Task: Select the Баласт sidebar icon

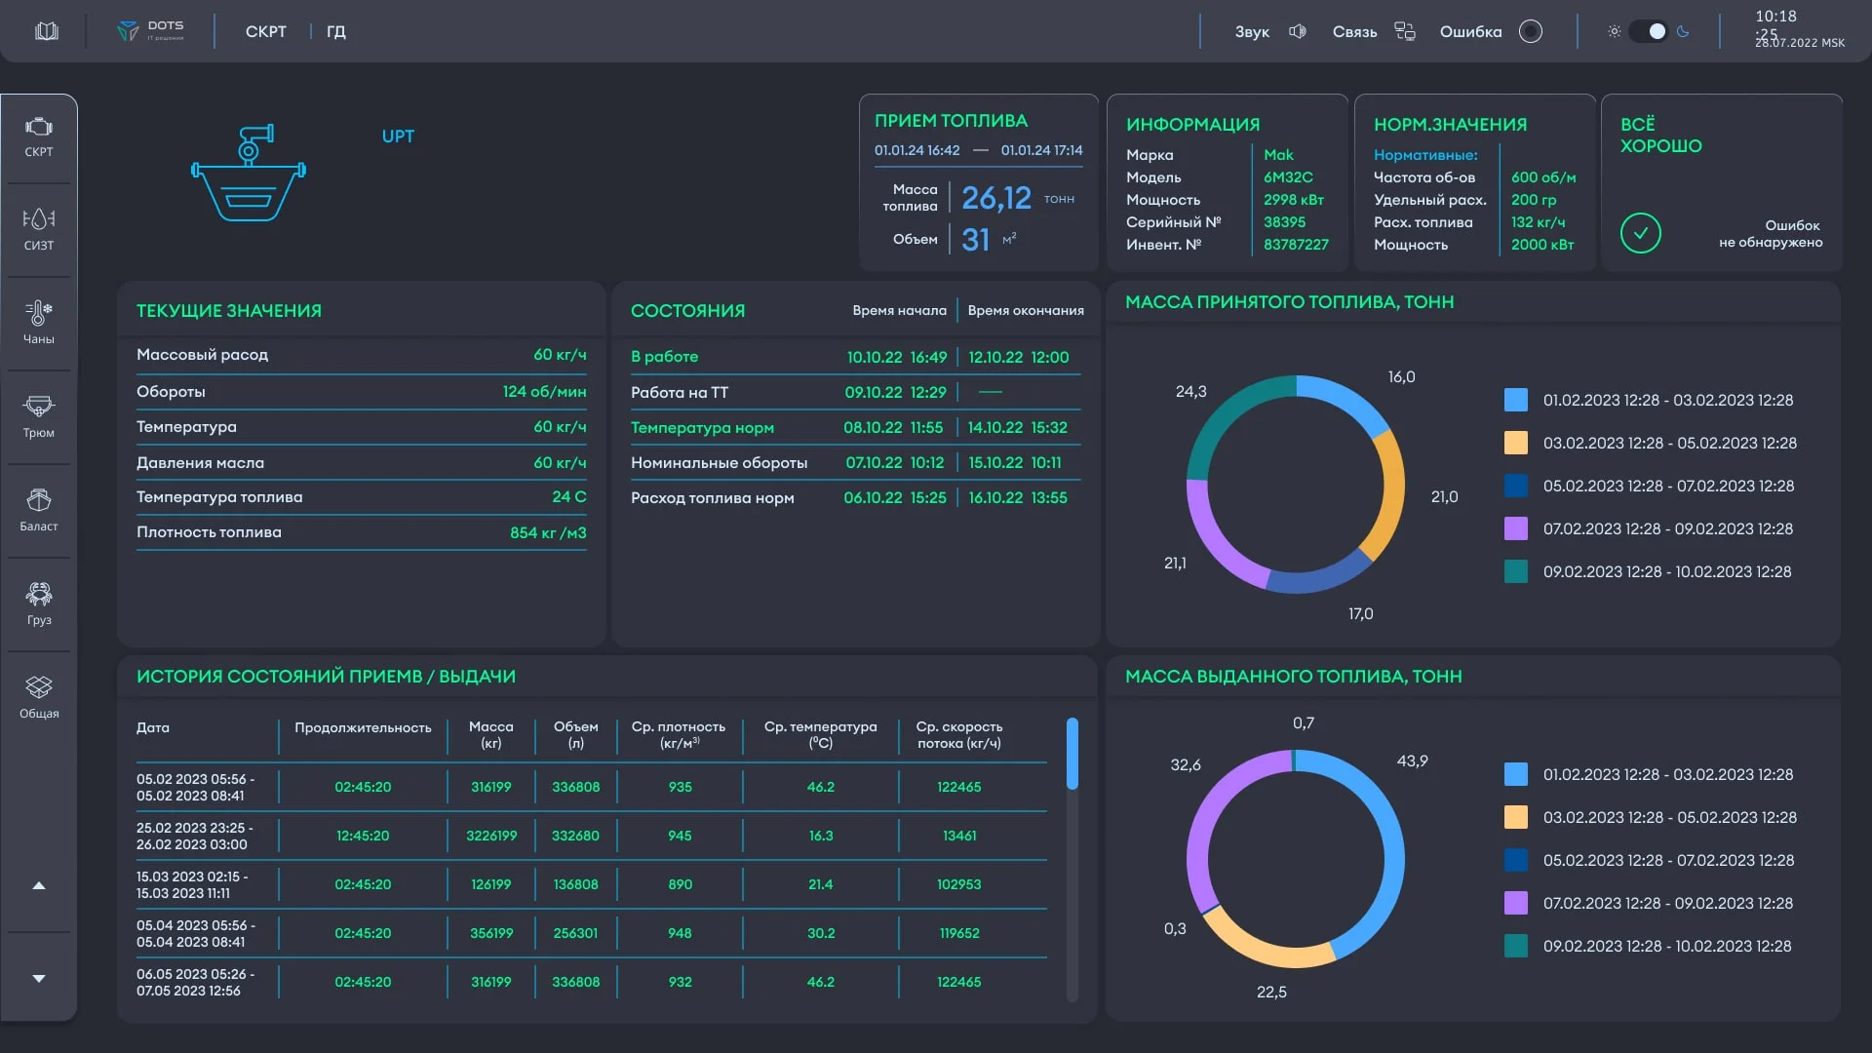Action: point(39,510)
